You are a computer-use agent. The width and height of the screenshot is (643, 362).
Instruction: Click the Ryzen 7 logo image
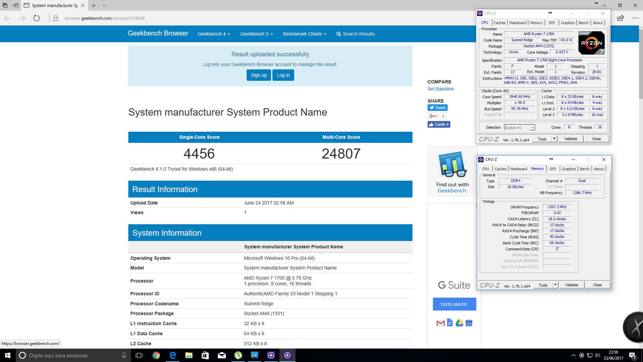pos(591,43)
